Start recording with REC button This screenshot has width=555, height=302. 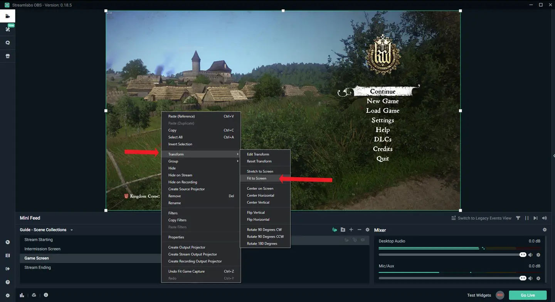pyautogui.click(x=499, y=295)
